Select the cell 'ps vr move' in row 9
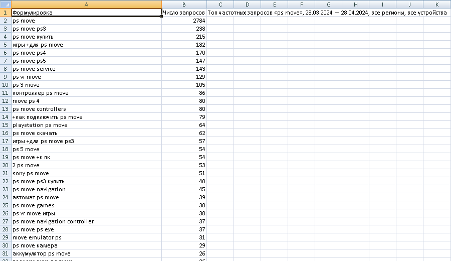451x261 pixels. pos(86,77)
